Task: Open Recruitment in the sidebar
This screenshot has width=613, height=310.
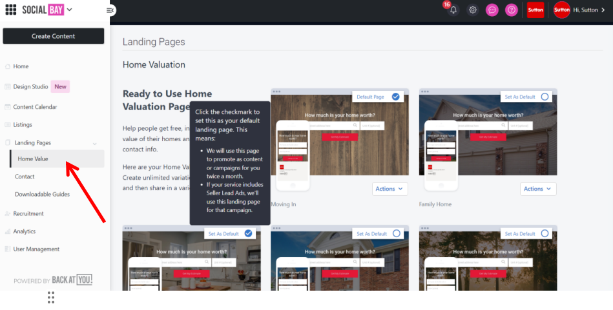Action: tap(28, 214)
